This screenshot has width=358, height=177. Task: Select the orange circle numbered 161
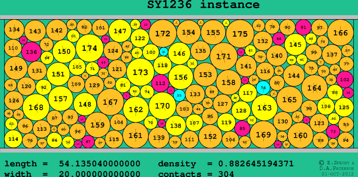[x=136, y=135]
